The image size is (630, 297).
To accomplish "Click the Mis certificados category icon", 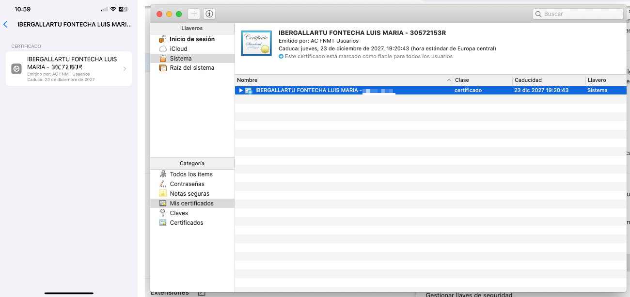I will pos(163,203).
